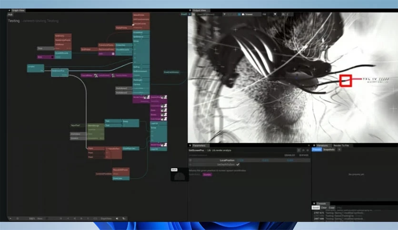Viewport: 398px width, 230px height.
Task: Switch to the Graph View tab
Action: [18, 10]
